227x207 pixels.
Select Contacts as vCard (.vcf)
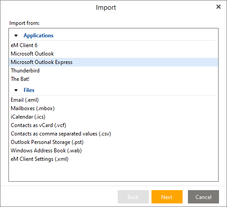113,125
